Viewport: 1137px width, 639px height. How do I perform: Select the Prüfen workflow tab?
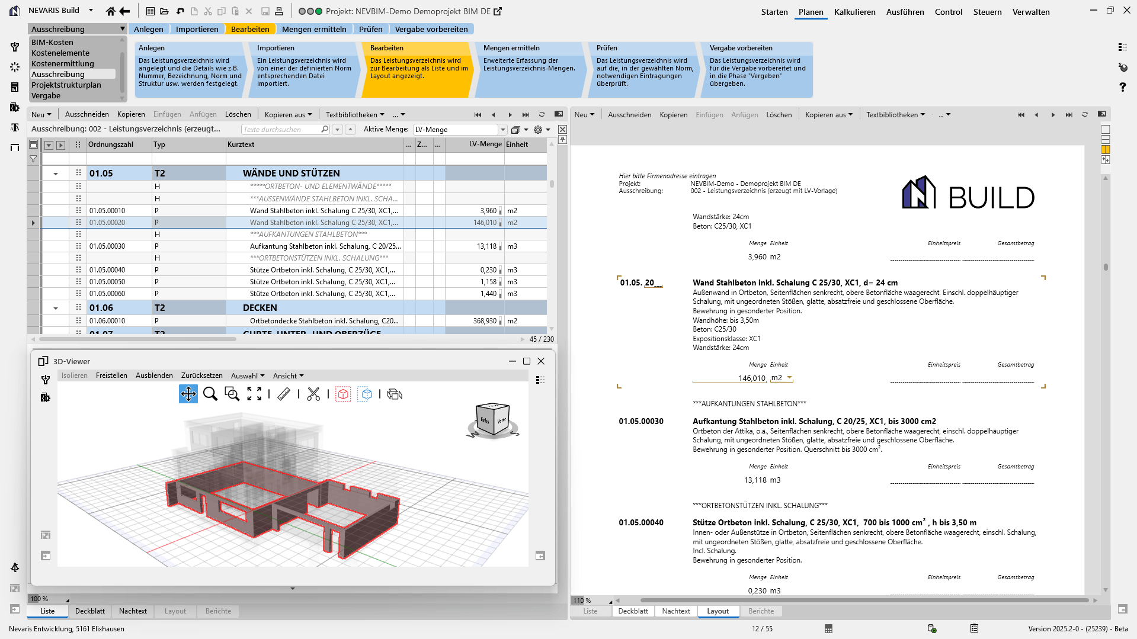click(x=370, y=29)
